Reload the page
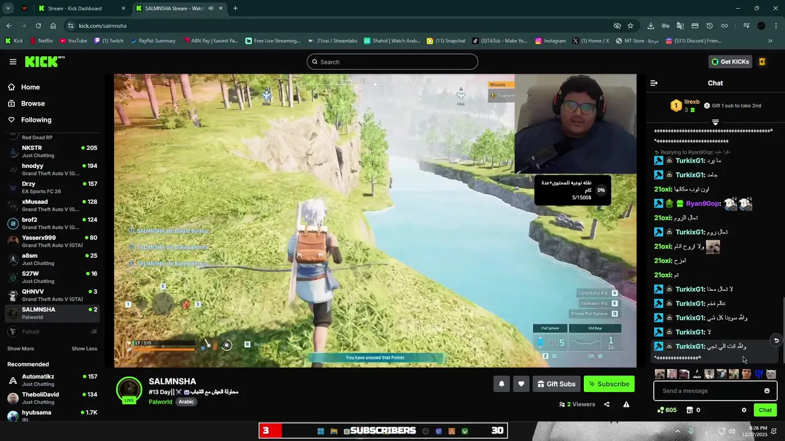This screenshot has height=441, width=785. tap(38, 26)
